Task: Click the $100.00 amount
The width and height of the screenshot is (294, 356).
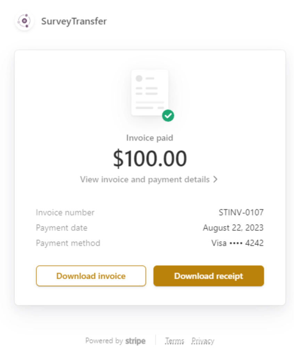Action: pos(150,159)
